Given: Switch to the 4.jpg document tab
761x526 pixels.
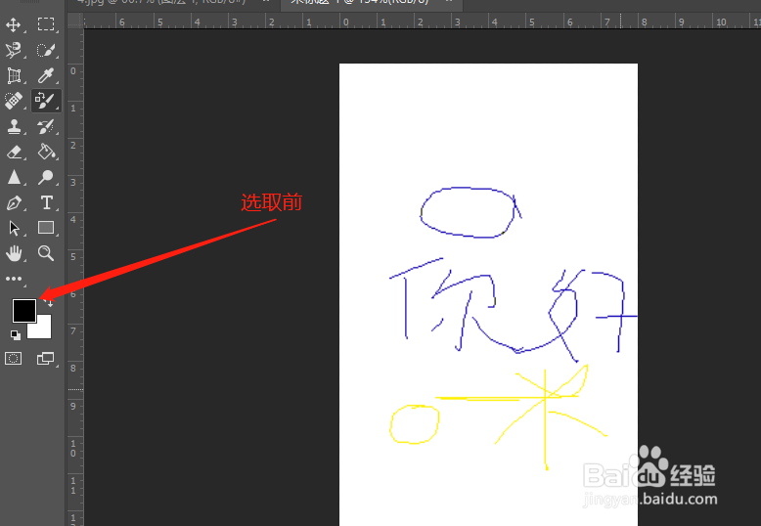Looking at the screenshot, I should point(167,2).
